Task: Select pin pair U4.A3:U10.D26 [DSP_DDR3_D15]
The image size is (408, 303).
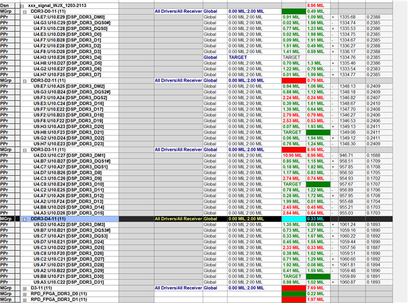Action: pyautogui.click(x=68, y=213)
